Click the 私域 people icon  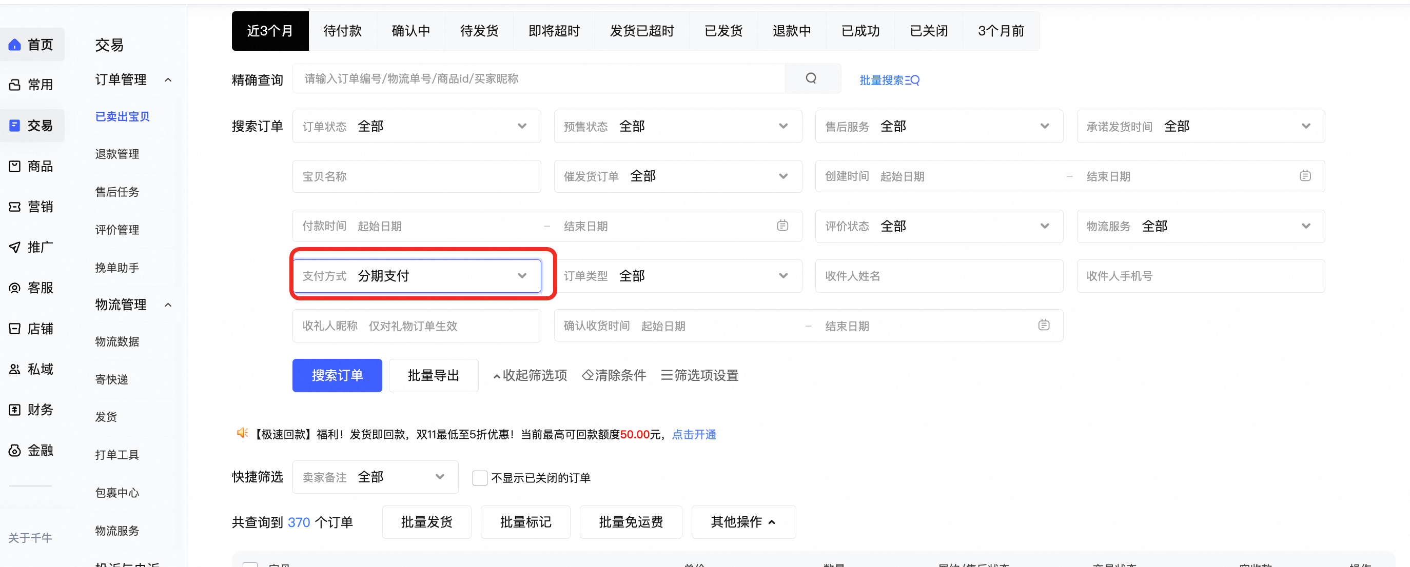tap(15, 369)
